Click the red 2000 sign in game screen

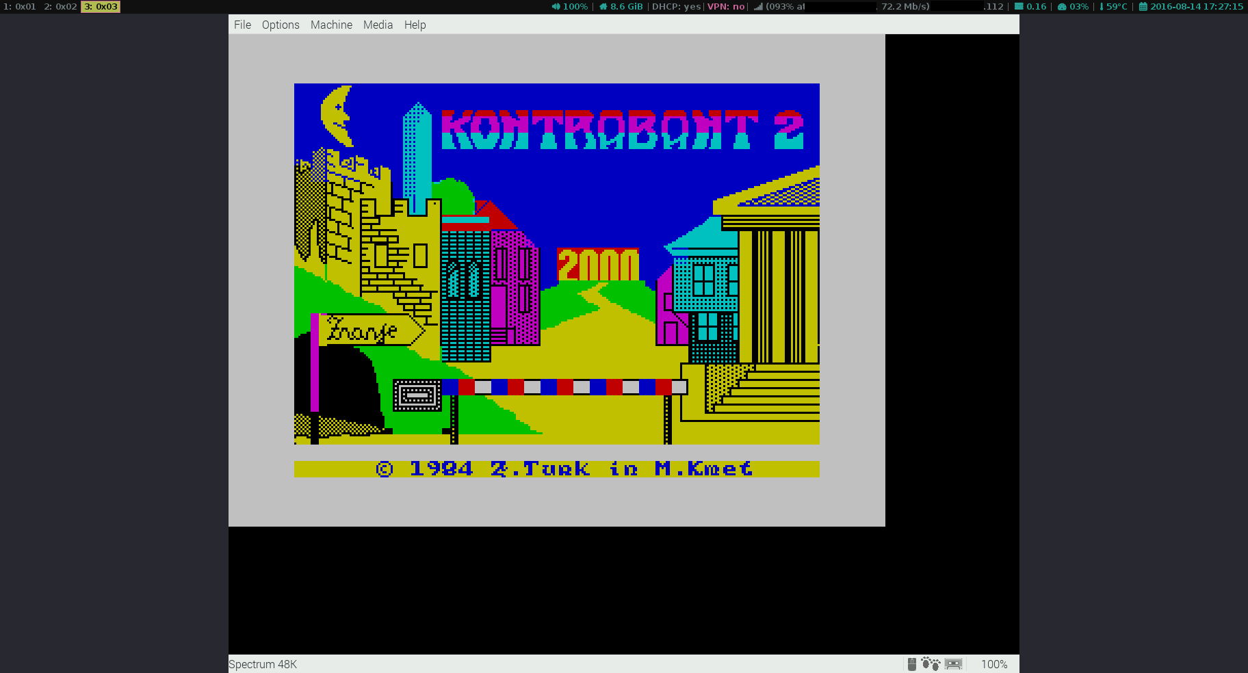(598, 265)
